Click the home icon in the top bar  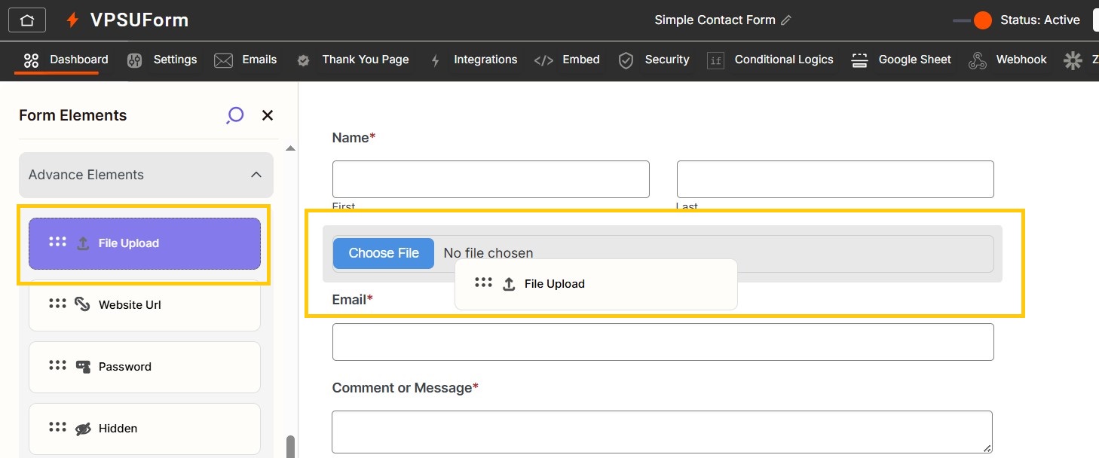[26, 20]
